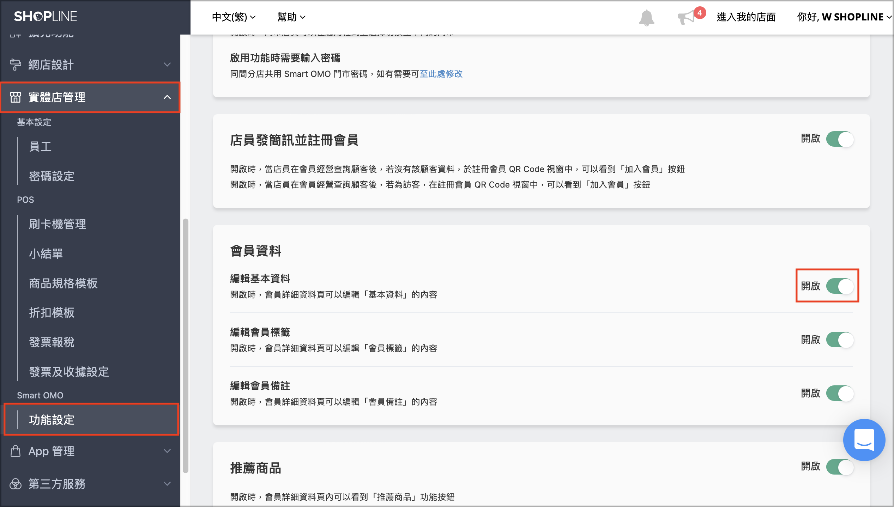The width and height of the screenshot is (894, 507).
Task: Disable the 編輯基本資料 toggle
Action: [840, 286]
